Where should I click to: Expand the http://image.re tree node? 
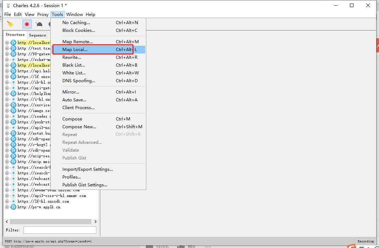(7, 111)
